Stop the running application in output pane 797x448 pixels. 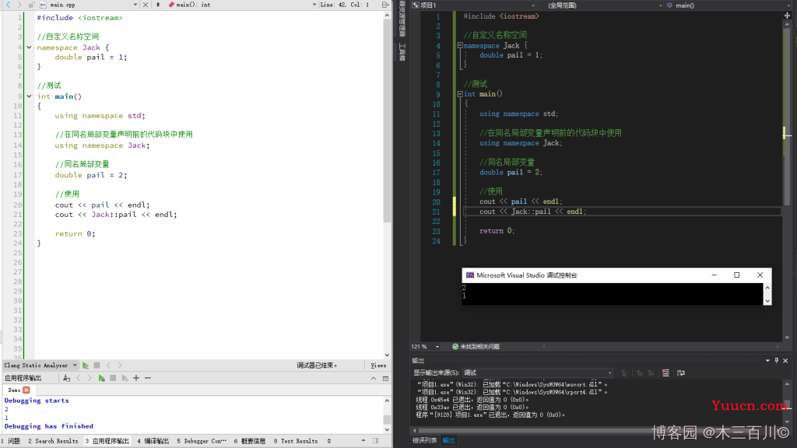click(113, 378)
